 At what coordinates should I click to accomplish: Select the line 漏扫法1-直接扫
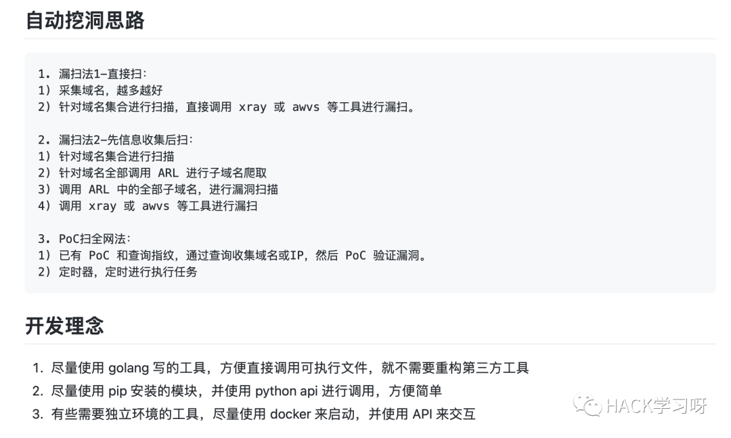(92, 74)
